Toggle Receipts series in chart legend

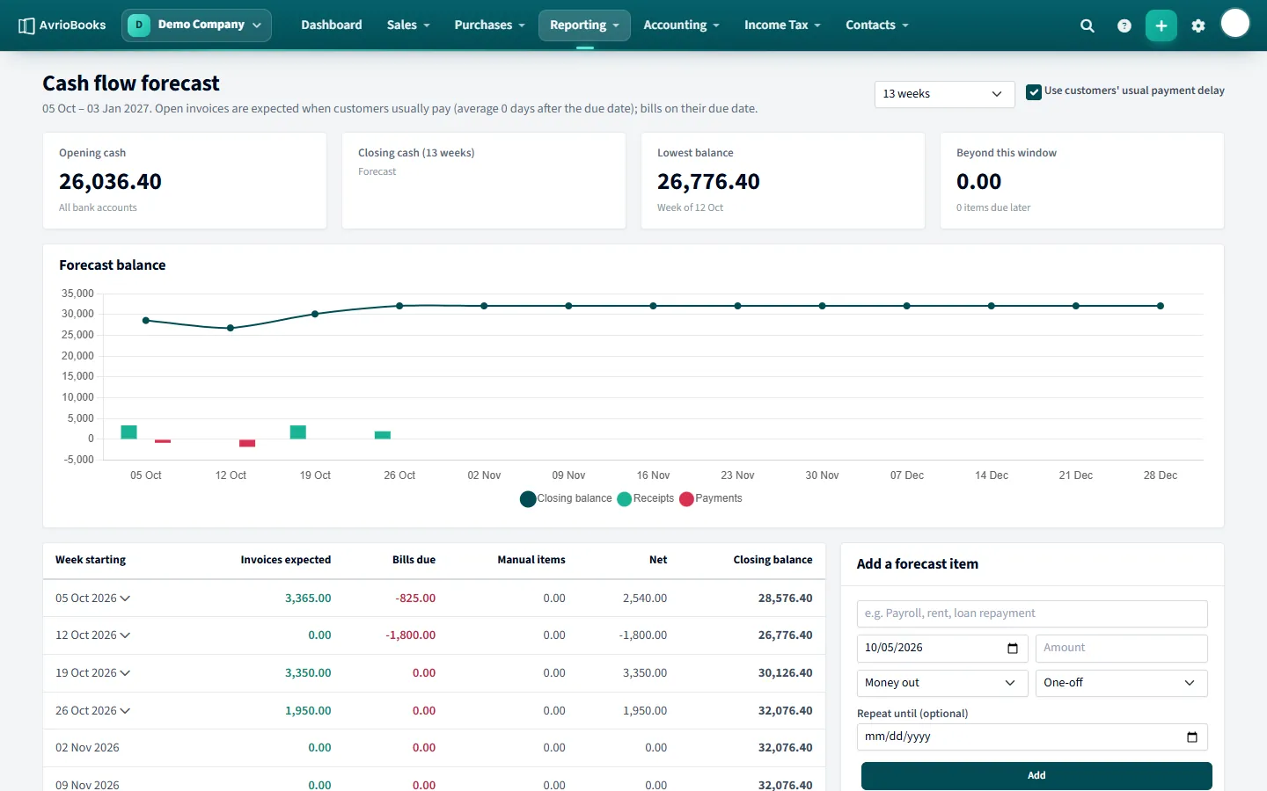pos(646,498)
